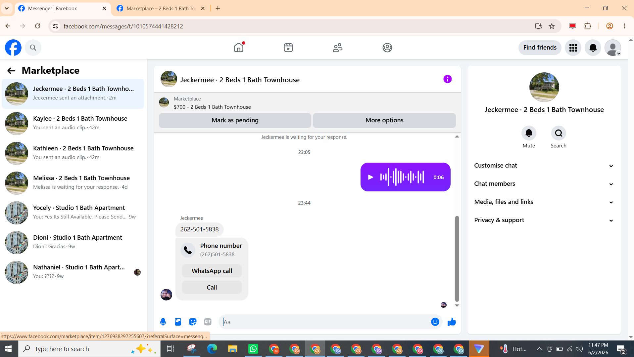Record a voice clip with microphone icon
This screenshot has width=634, height=357.
[x=163, y=322]
